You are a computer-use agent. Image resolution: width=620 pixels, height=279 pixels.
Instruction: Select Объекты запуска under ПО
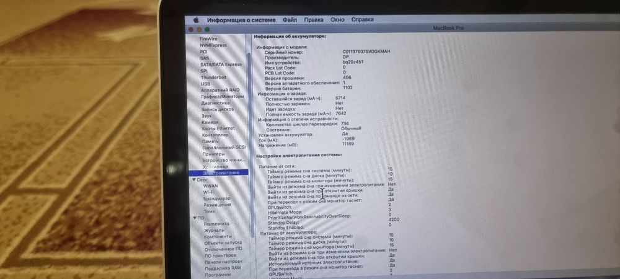(x=223, y=242)
